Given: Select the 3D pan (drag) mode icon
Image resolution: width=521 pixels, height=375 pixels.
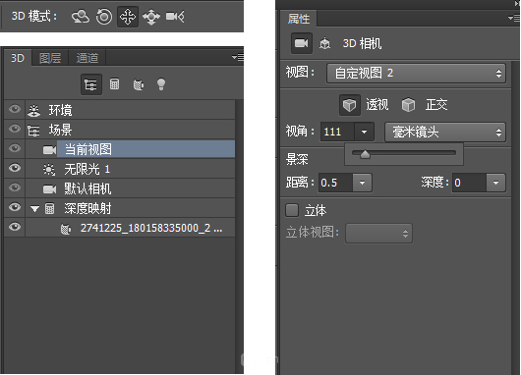Looking at the screenshot, I should pos(128,17).
